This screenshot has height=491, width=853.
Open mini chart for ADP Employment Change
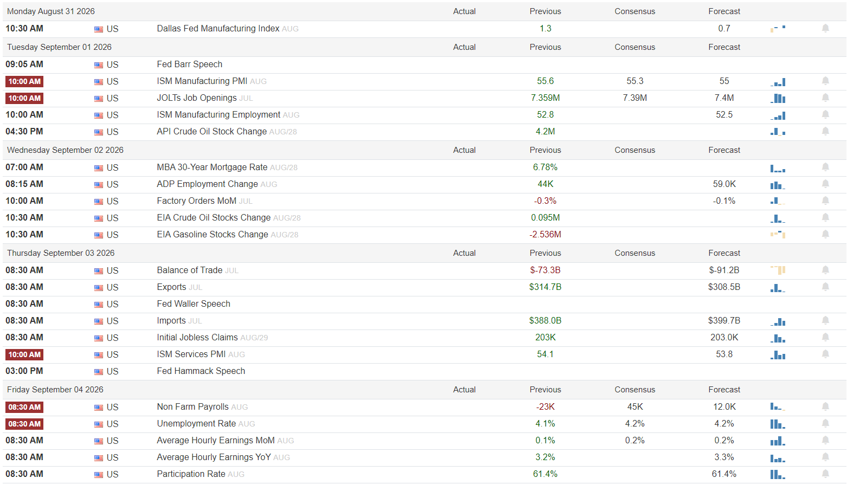[x=778, y=184]
